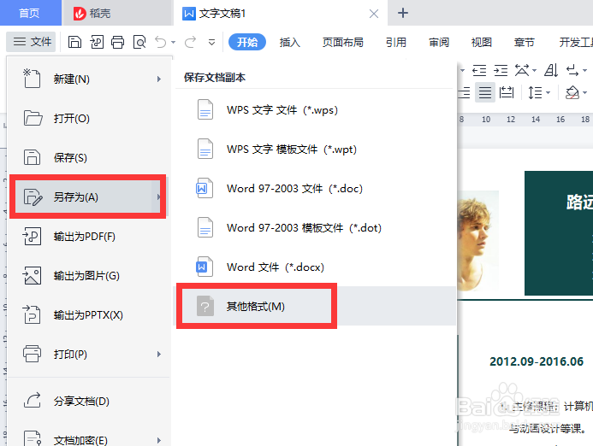Viewport: 593px width, 446px height.
Task: Click the increase indent ribbon icon
Action: (x=501, y=70)
